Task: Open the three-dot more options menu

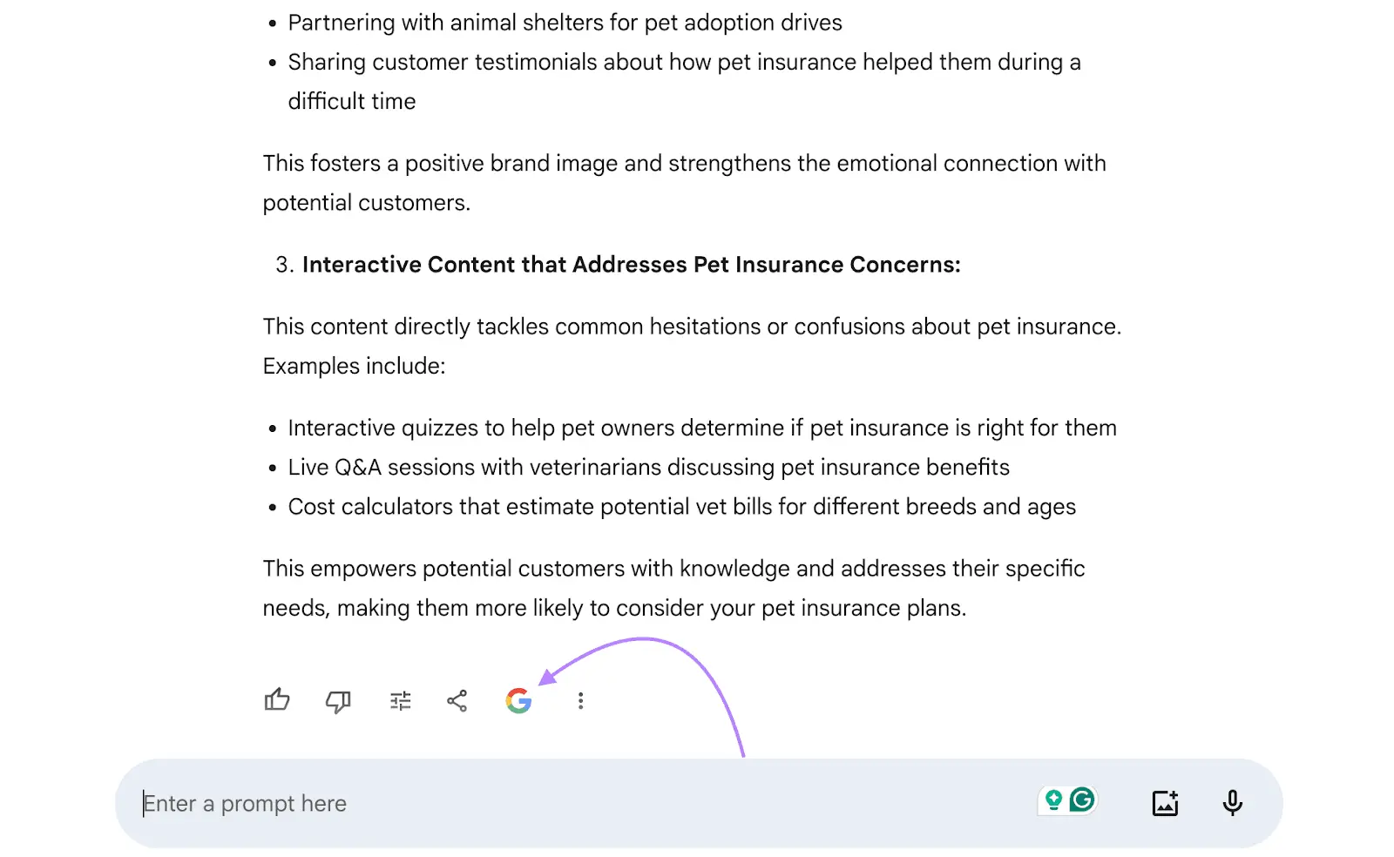Action: [581, 701]
